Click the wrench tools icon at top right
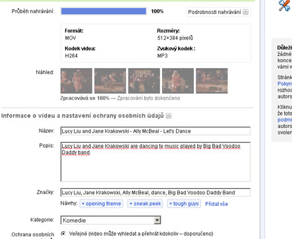The height and width of the screenshot is (239, 292). 284,6
